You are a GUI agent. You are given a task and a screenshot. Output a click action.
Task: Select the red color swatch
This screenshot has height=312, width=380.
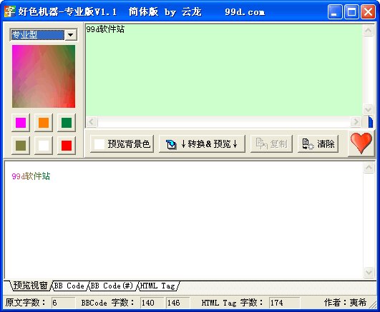point(67,146)
